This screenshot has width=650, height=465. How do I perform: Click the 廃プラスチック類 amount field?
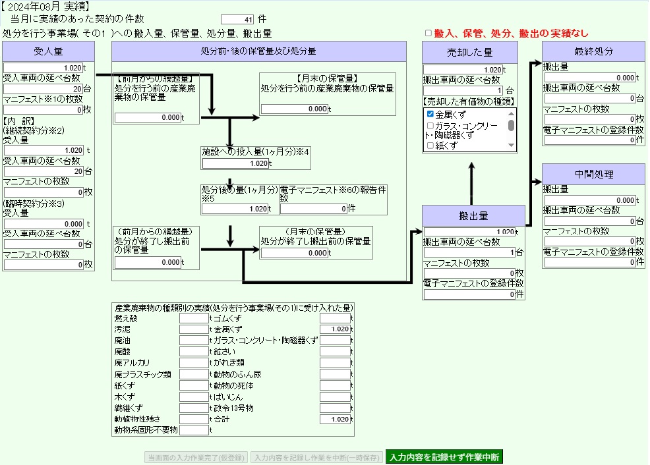coord(194,374)
